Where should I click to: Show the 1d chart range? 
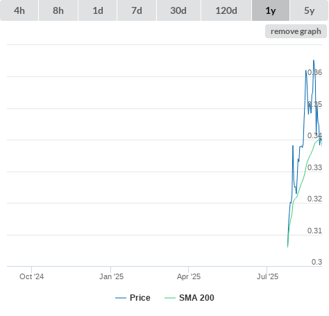(98, 10)
